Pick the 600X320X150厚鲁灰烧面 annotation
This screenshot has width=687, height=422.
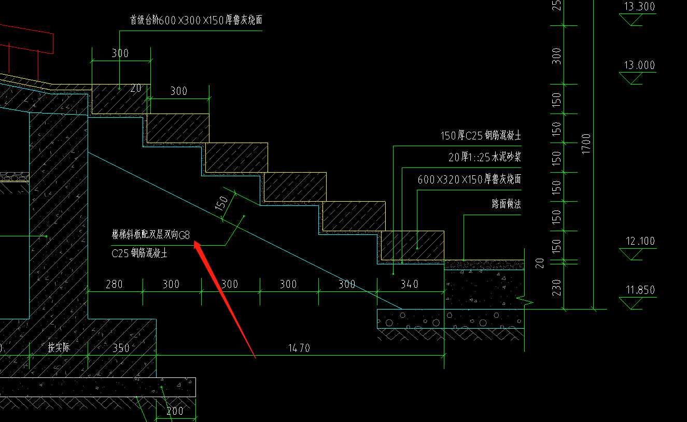pos(469,179)
